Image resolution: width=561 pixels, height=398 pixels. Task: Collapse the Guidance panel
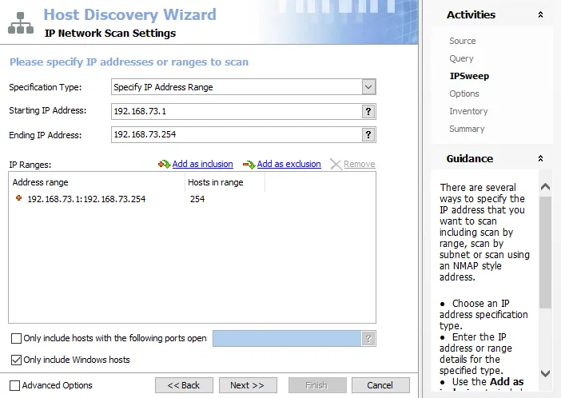pos(540,158)
